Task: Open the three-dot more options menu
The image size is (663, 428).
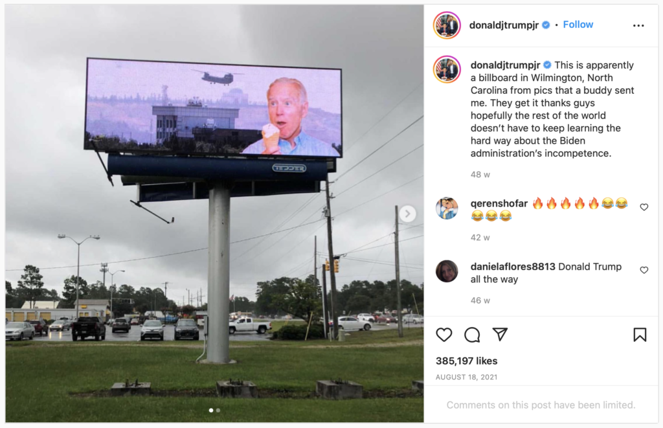Action: 638,26
